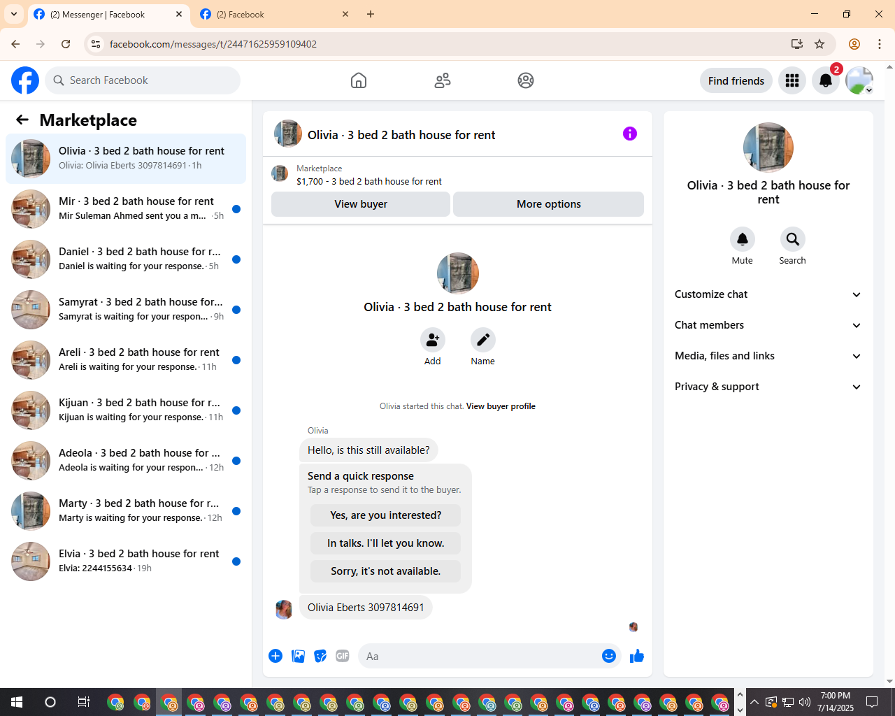The height and width of the screenshot is (716, 895).
Task: Click Add people icon in chat
Action: pyautogui.click(x=433, y=340)
